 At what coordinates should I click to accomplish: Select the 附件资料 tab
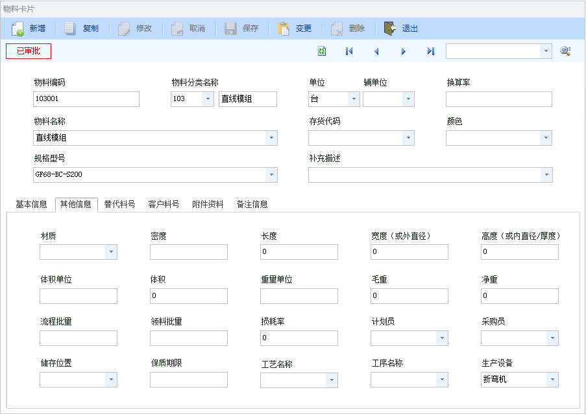pos(208,204)
